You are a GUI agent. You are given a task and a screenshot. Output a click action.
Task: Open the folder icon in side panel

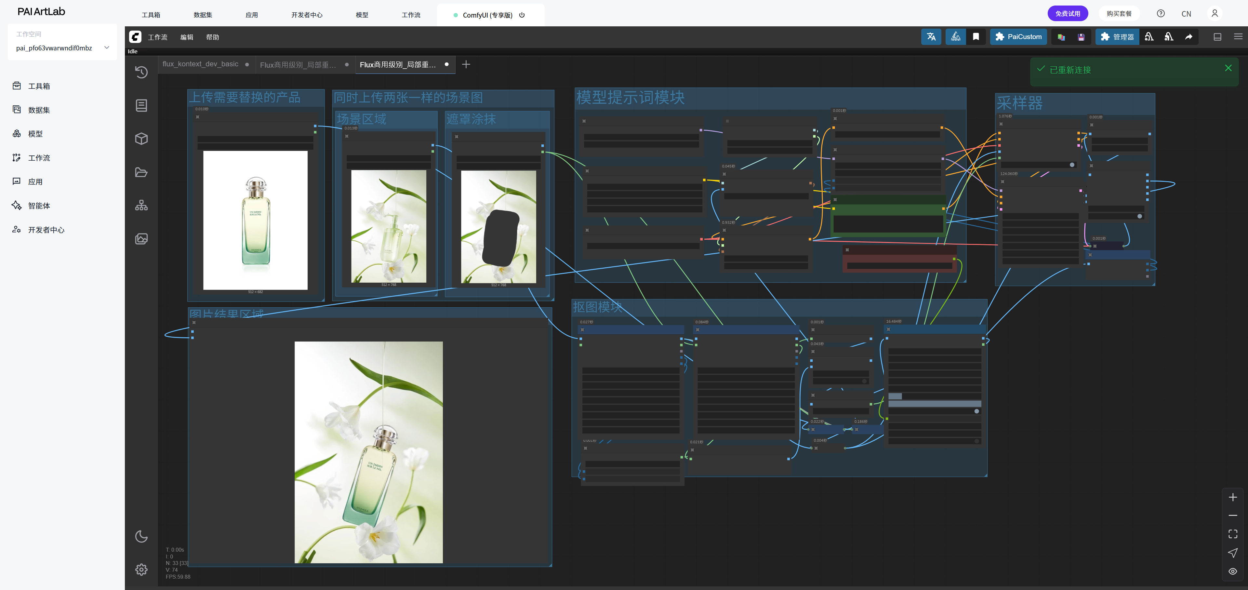(x=141, y=172)
